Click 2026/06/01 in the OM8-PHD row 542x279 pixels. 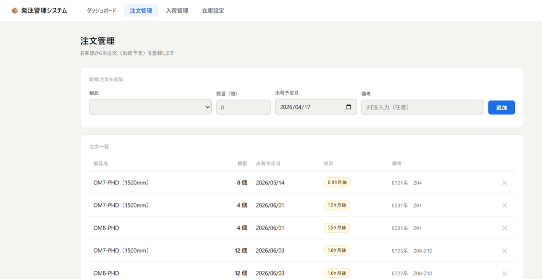click(270, 228)
